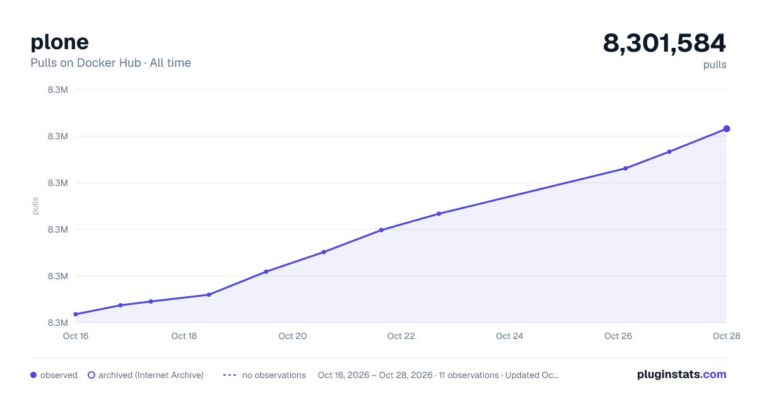Click the Oct 28 axis label
Screen dimensions: 757x397
click(725, 336)
